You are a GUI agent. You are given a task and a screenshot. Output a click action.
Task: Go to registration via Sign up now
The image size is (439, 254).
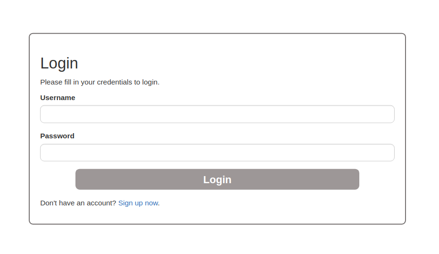(x=138, y=203)
